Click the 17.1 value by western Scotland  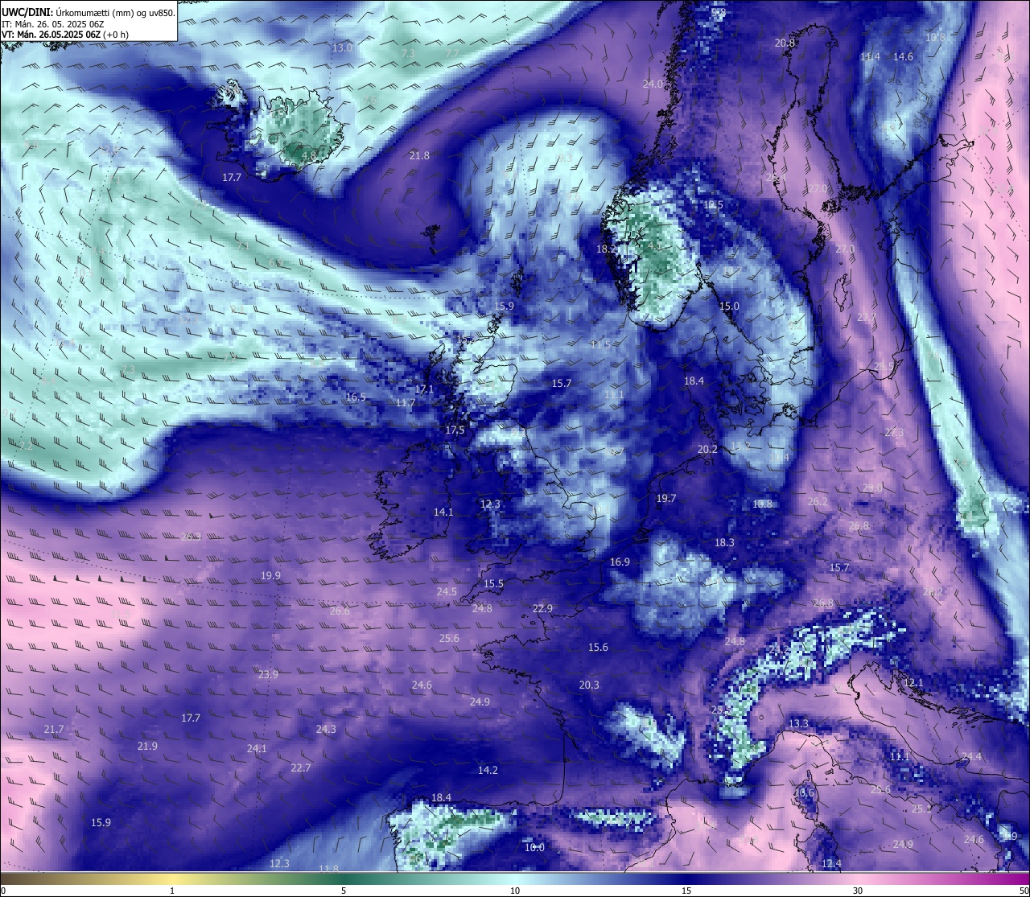[424, 389]
